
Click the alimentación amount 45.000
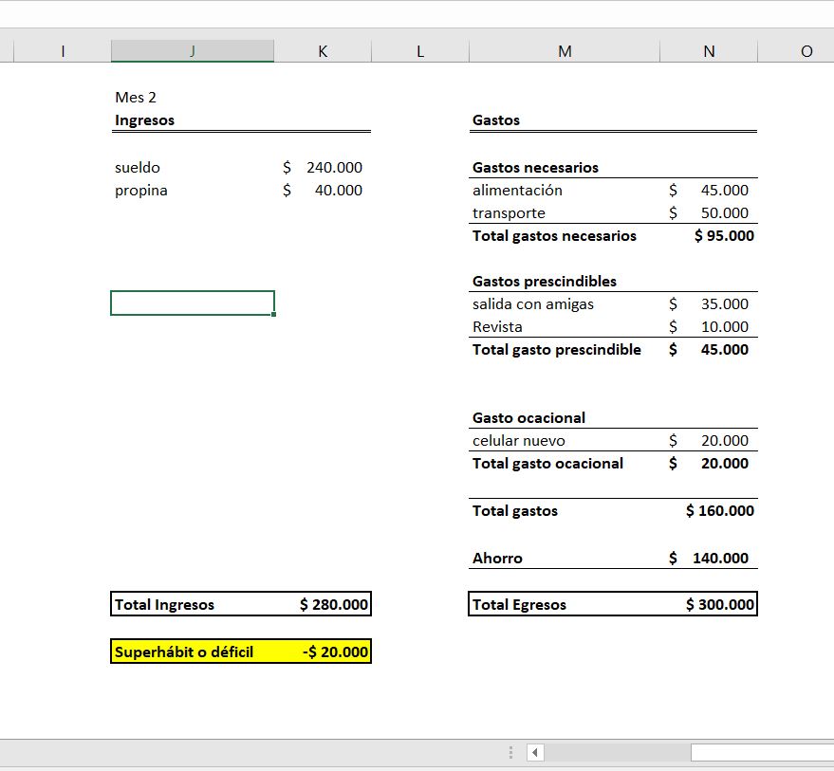(709, 191)
